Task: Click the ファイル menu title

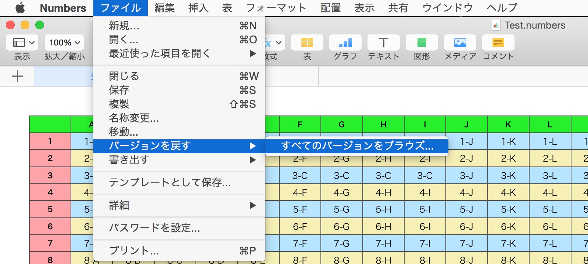Action: [x=121, y=8]
